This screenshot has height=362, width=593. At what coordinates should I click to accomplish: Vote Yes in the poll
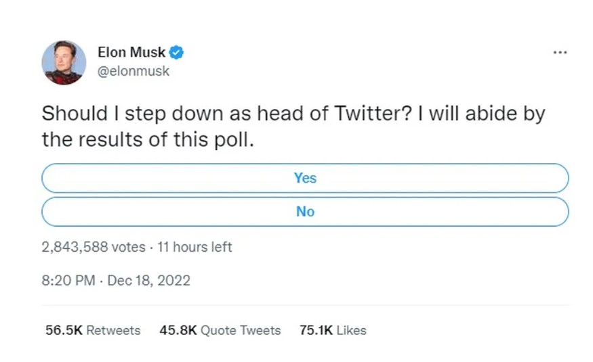point(305,178)
